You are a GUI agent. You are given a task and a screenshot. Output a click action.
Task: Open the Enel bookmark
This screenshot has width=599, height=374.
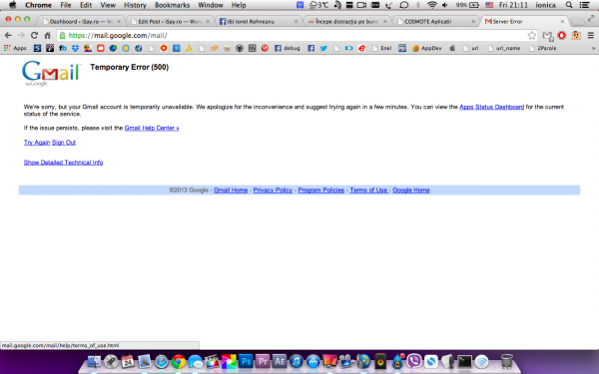coord(382,48)
